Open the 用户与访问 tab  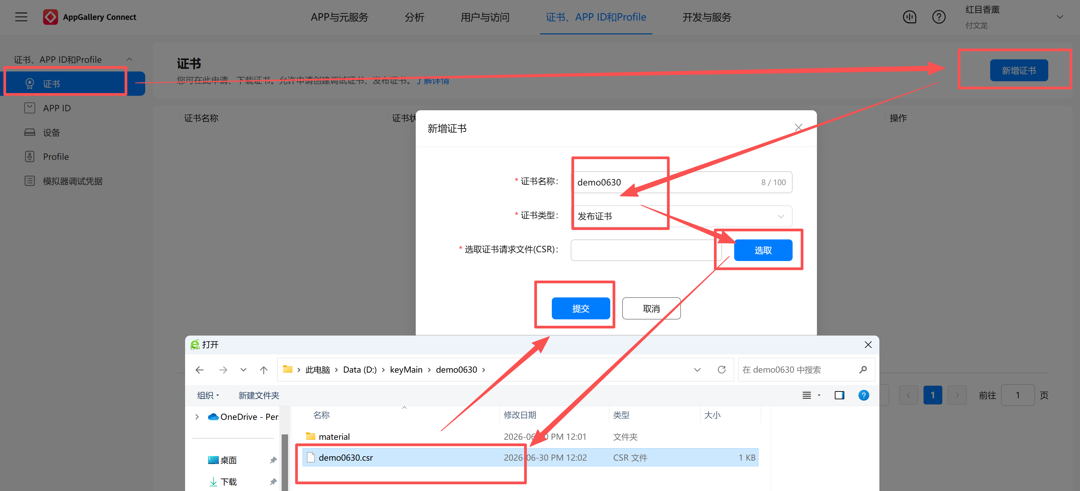(x=485, y=17)
